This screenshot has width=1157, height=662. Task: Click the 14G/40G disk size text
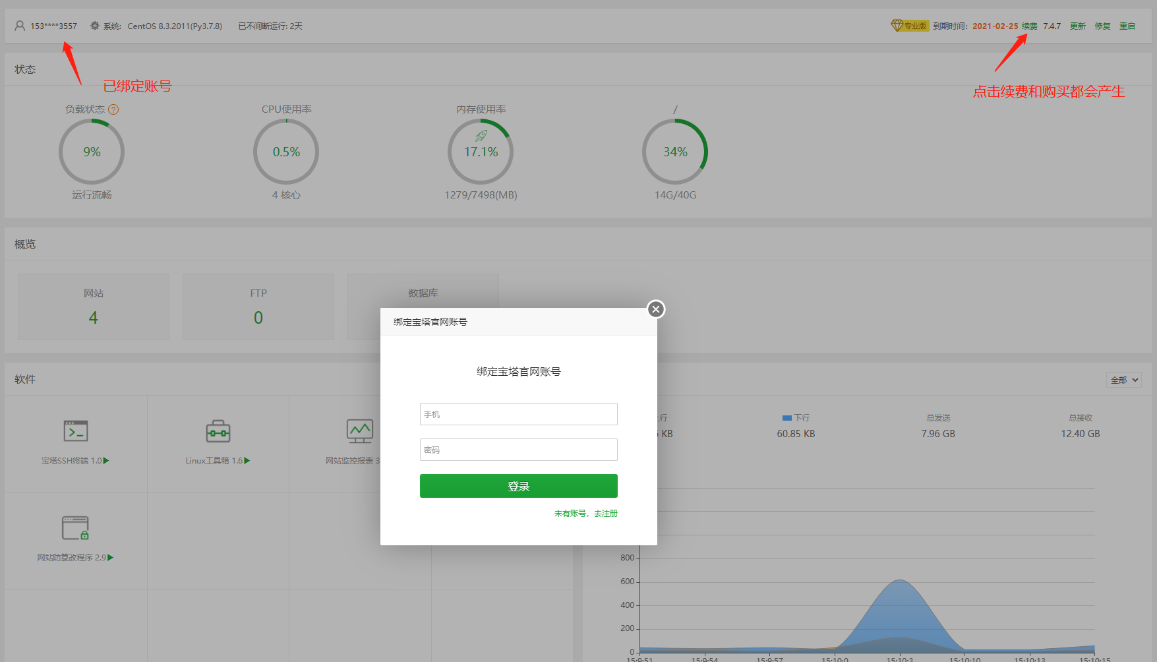click(x=675, y=195)
